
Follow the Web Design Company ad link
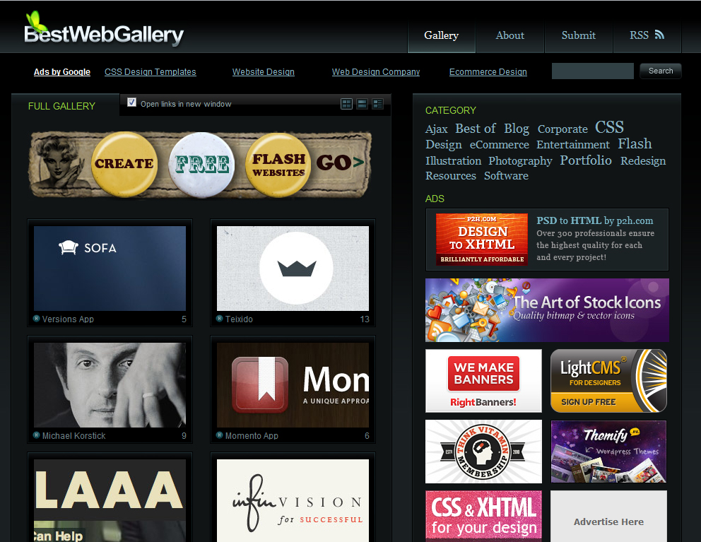click(x=376, y=72)
